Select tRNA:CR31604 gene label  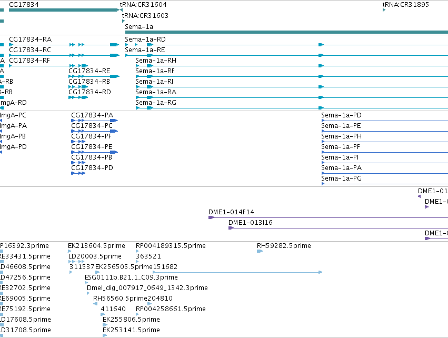143,5
